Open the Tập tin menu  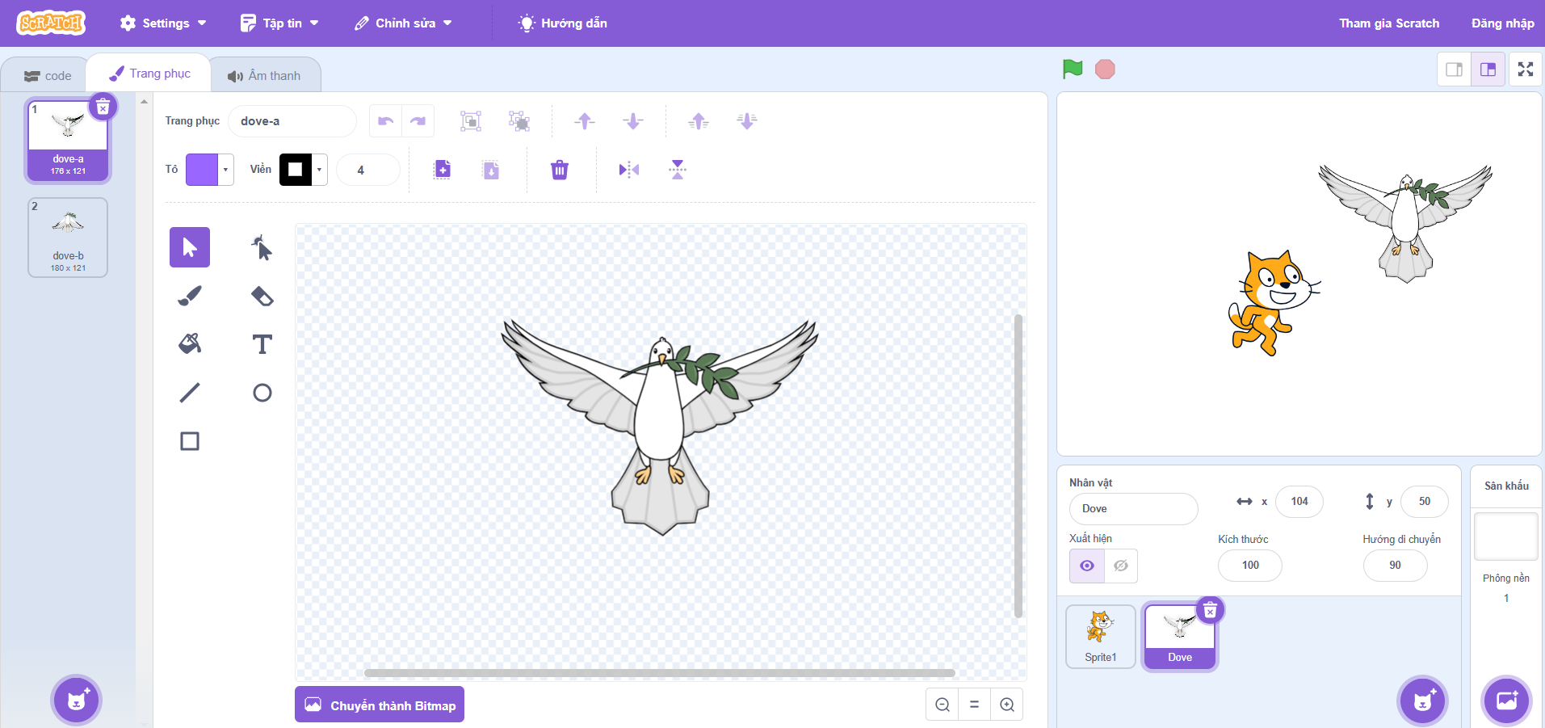click(x=279, y=23)
